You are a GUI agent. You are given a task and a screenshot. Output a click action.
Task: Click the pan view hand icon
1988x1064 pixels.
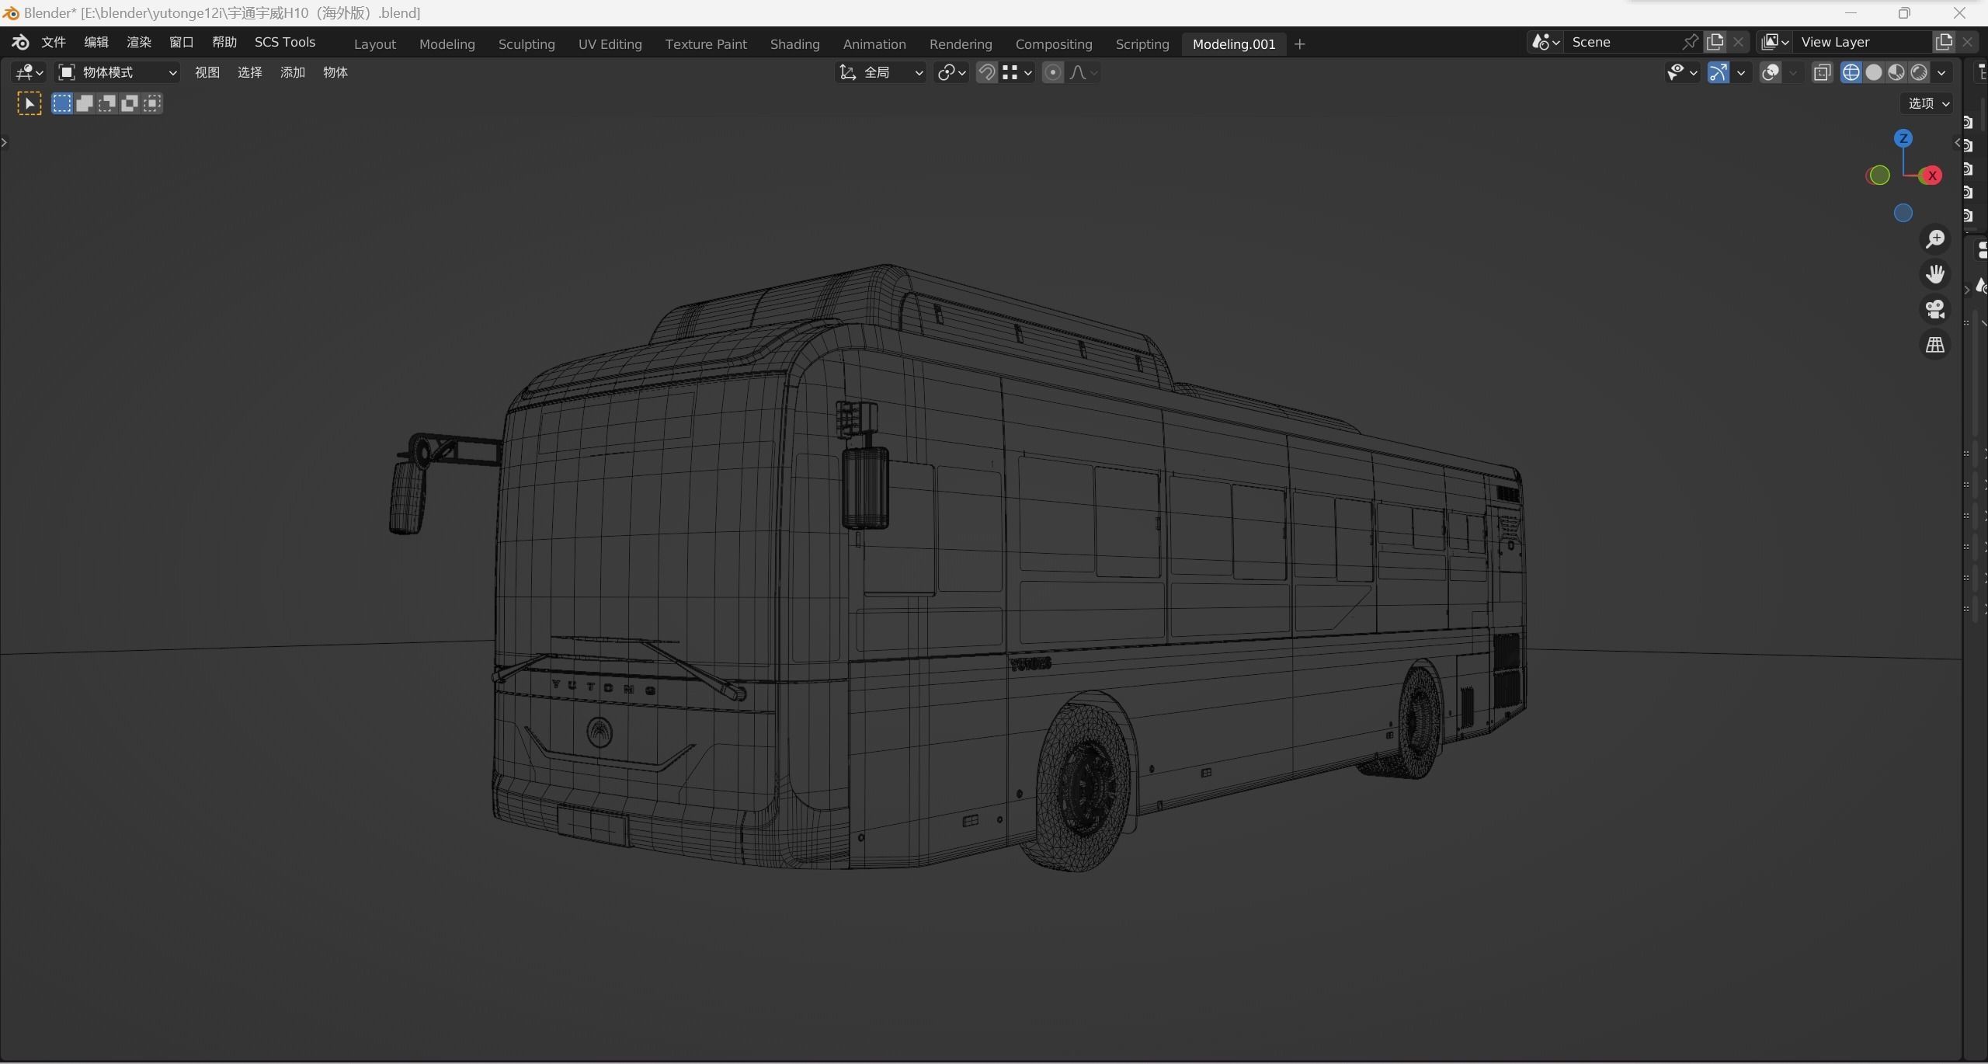click(1935, 274)
